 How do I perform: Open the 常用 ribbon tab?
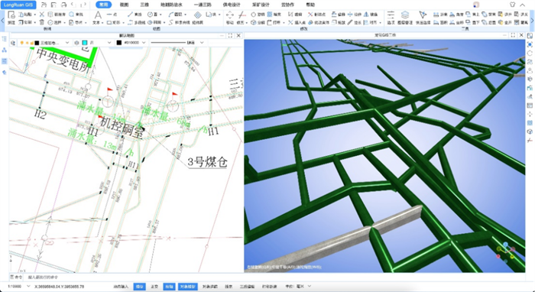click(x=103, y=5)
